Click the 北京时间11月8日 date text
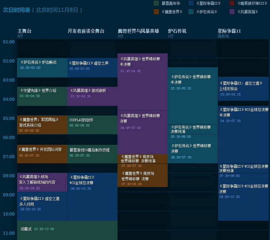The height and width of the screenshot is (240, 270). [57, 10]
